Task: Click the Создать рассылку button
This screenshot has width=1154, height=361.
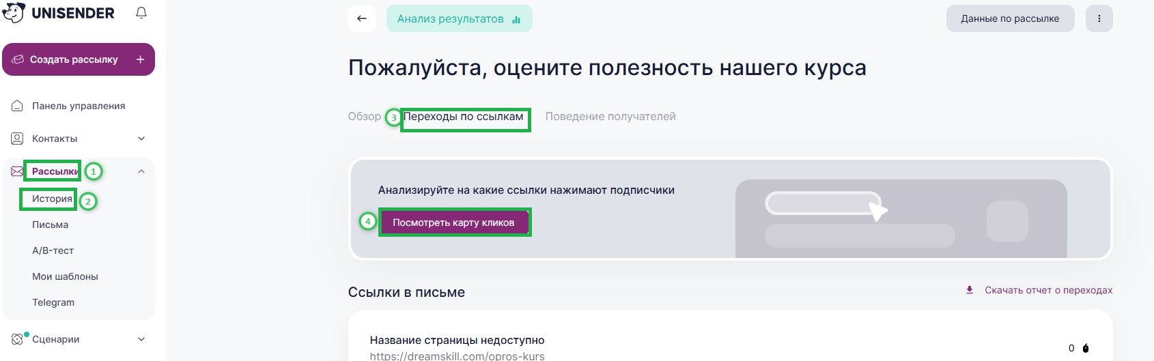Action: 79,59
